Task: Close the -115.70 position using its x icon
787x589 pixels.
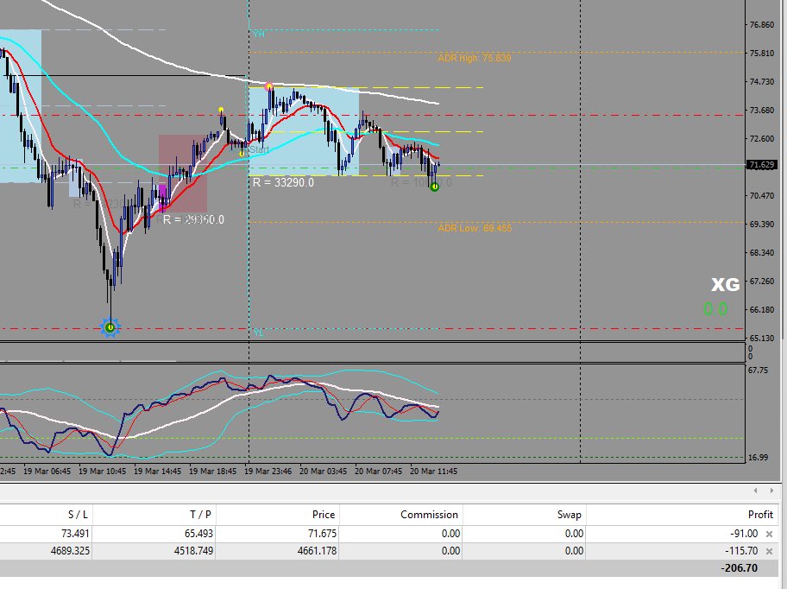Action: point(769,551)
